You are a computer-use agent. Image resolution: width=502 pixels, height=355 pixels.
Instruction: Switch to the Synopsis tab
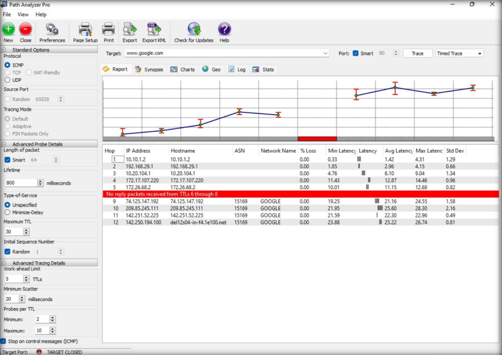pyautogui.click(x=149, y=70)
